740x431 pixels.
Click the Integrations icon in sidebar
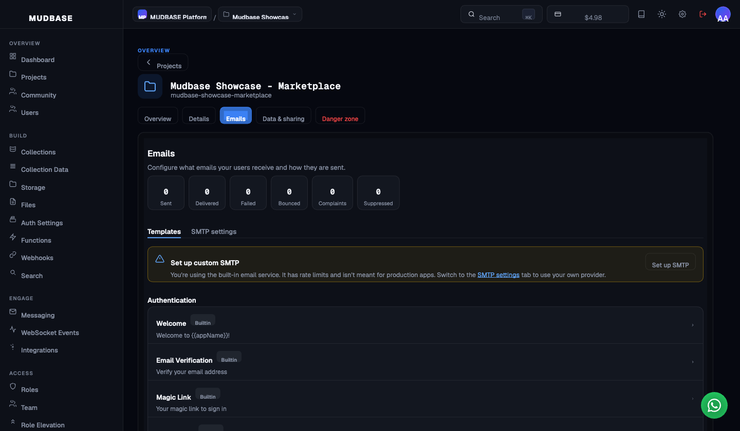pyautogui.click(x=13, y=347)
